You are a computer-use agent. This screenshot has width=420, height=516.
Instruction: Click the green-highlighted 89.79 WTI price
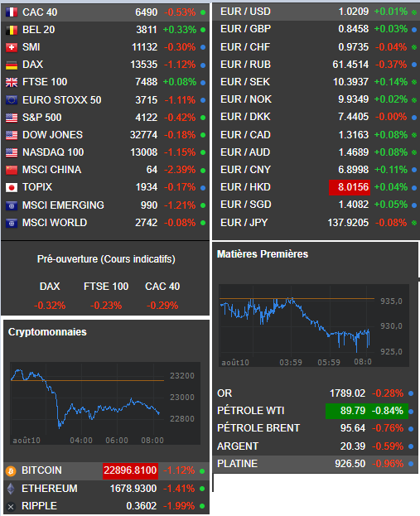353,411
